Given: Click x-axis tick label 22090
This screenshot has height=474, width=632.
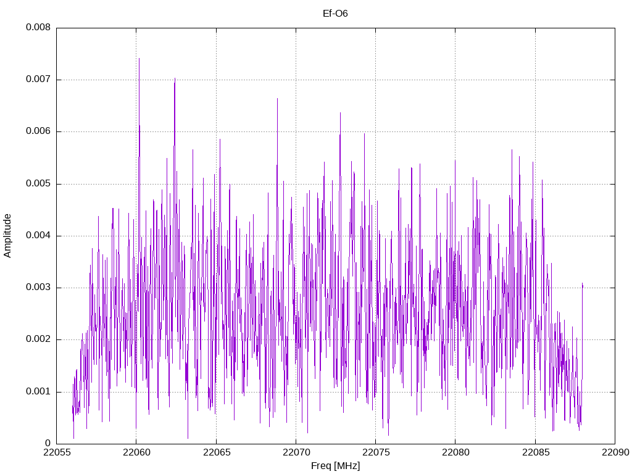Looking at the screenshot, I should tap(615, 452).
